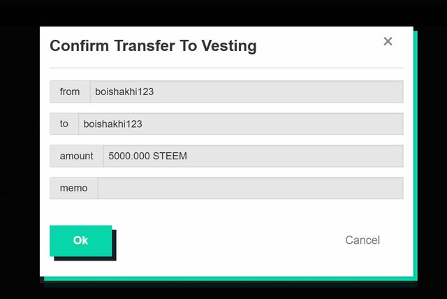Click the 5000.000 number in amount field
The height and width of the screenshot is (299, 447).
click(129, 156)
